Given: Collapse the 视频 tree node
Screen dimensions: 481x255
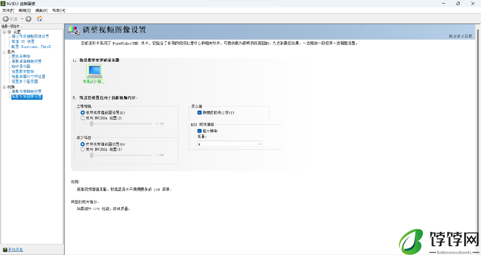Looking at the screenshot, I should tap(4, 87).
